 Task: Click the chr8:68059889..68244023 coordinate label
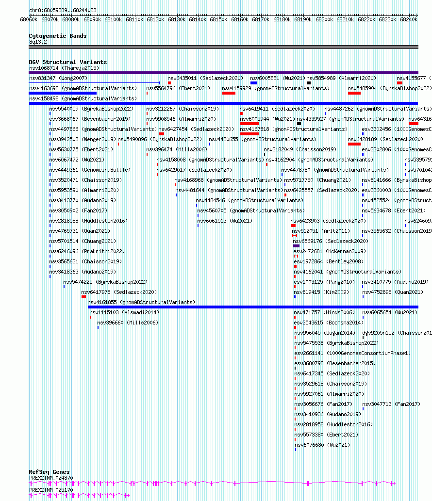click(x=63, y=10)
